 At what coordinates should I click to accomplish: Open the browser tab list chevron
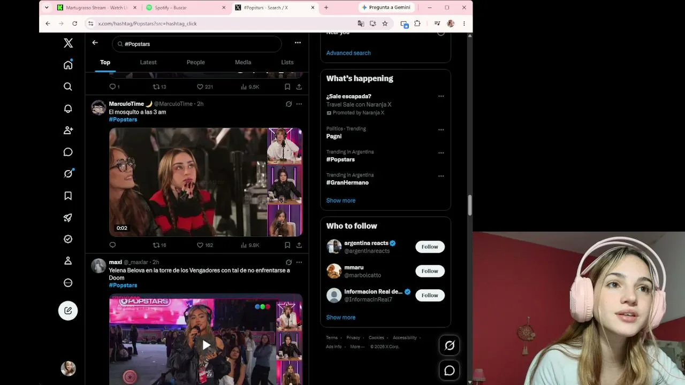47,7
